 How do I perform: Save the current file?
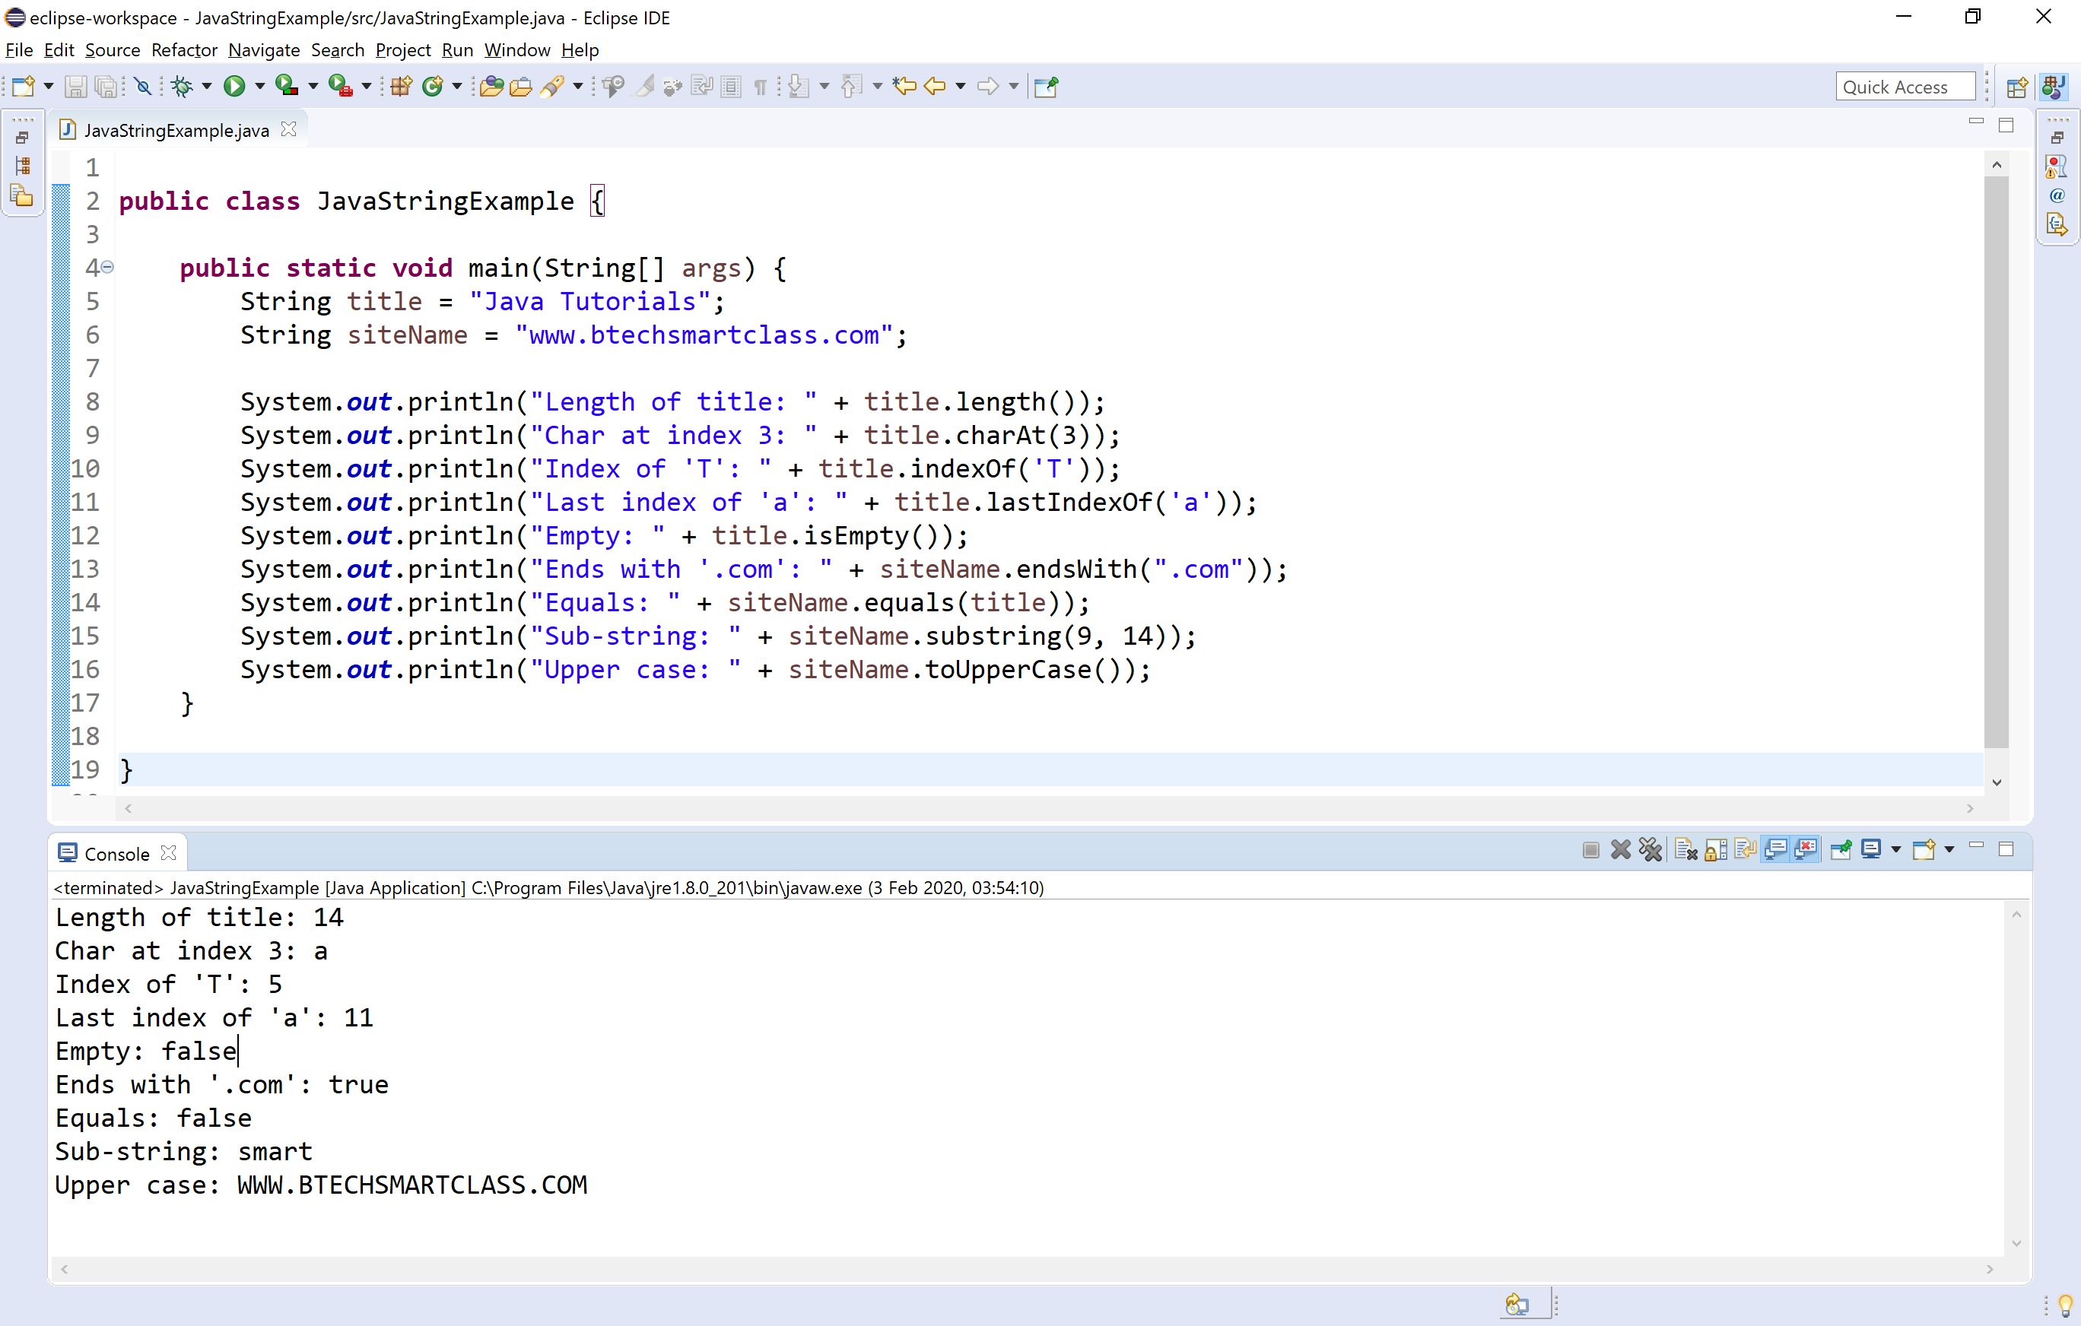point(76,87)
